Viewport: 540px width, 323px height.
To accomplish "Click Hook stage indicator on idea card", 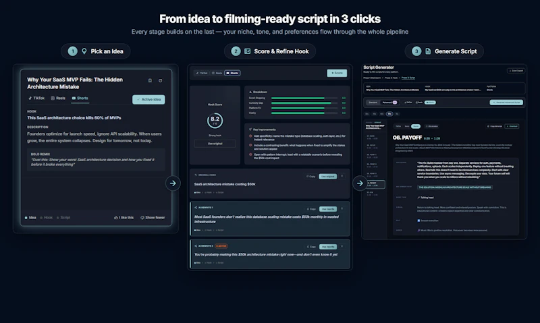I will point(47,217).
